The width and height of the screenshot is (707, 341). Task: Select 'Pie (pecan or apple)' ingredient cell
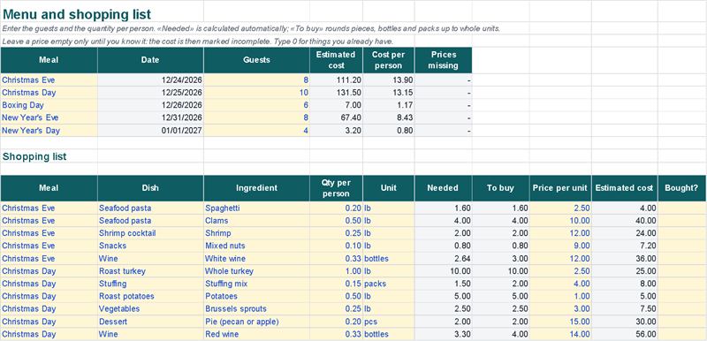pyautogui.click(x=256, y=322)
